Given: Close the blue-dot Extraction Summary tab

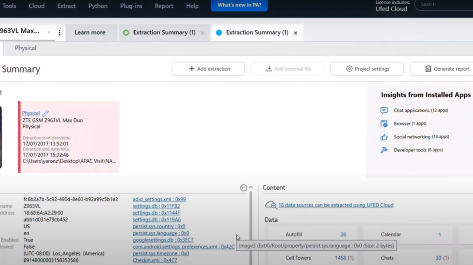Looking at the screenshot, I should click(x=295, y=33).
